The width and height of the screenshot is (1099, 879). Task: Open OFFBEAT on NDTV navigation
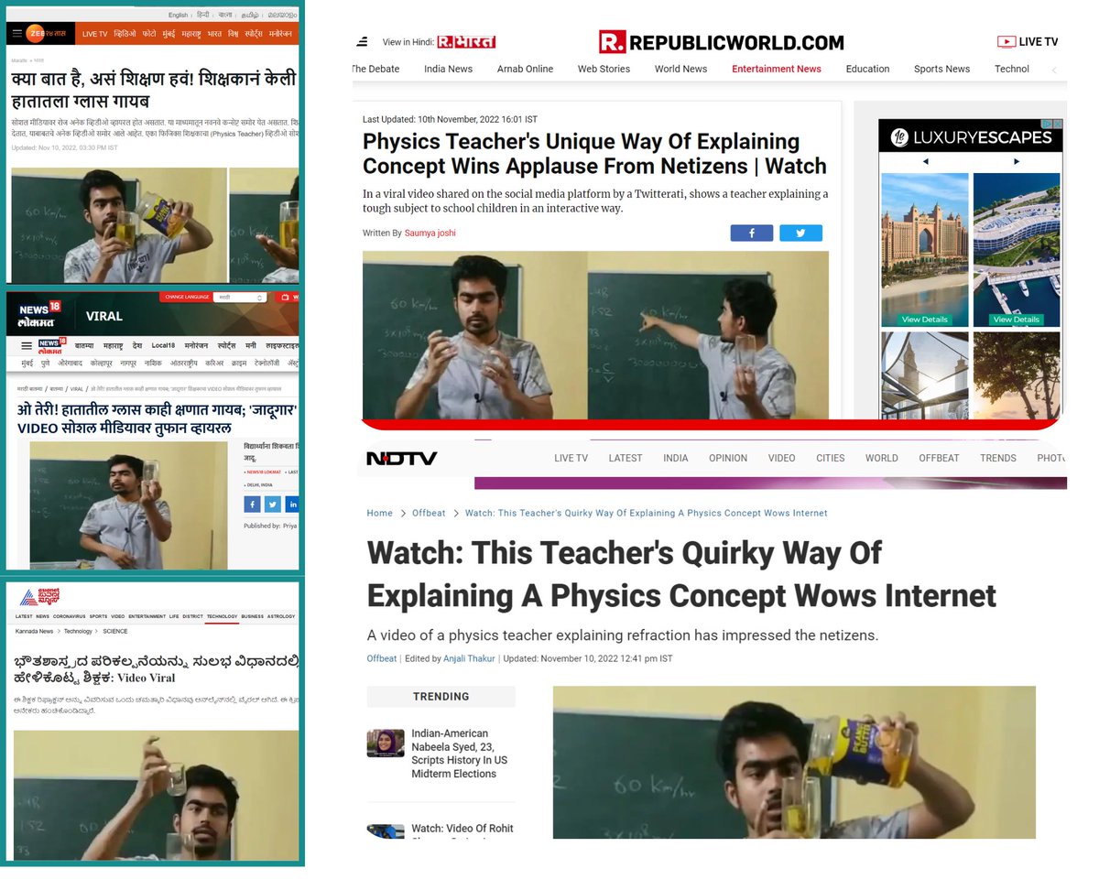pos(939,458)
